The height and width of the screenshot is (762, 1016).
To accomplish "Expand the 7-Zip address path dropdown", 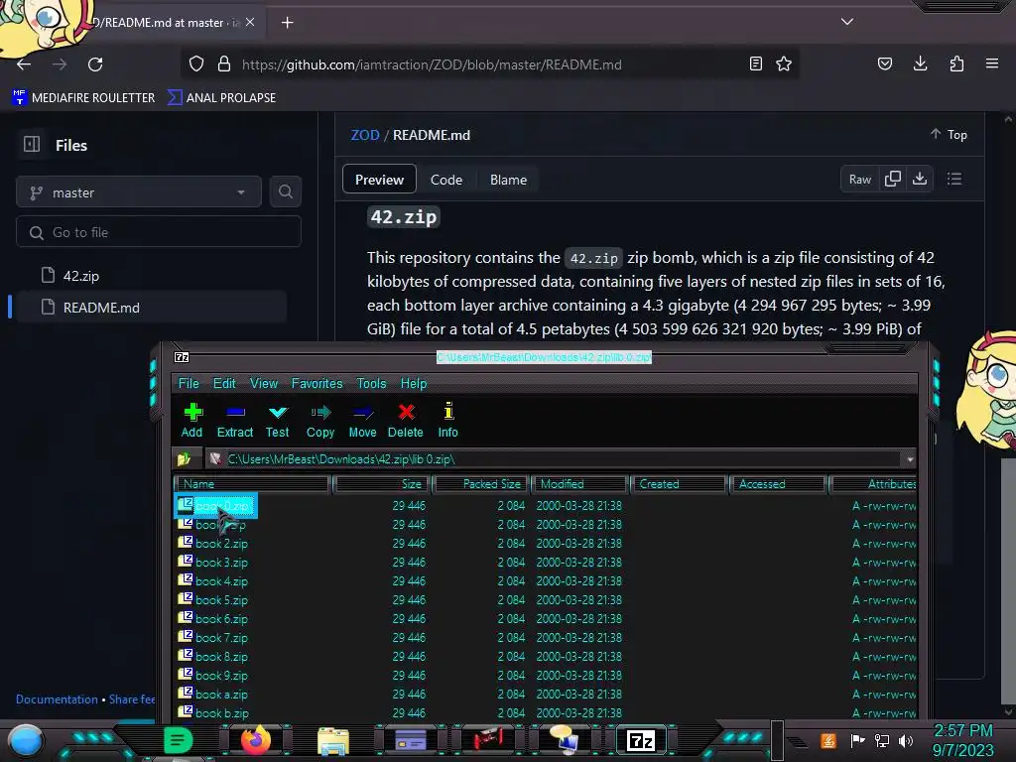I will [x=910, y=459].
